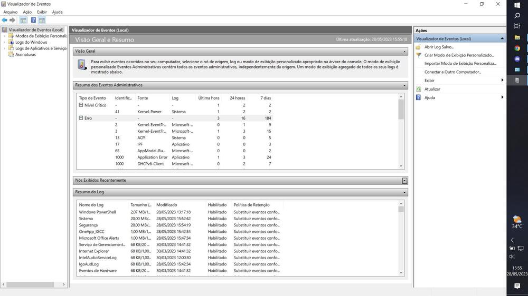Click Conectar a Outro Computador action
528x296 pixels.
(x=452, y=72)
